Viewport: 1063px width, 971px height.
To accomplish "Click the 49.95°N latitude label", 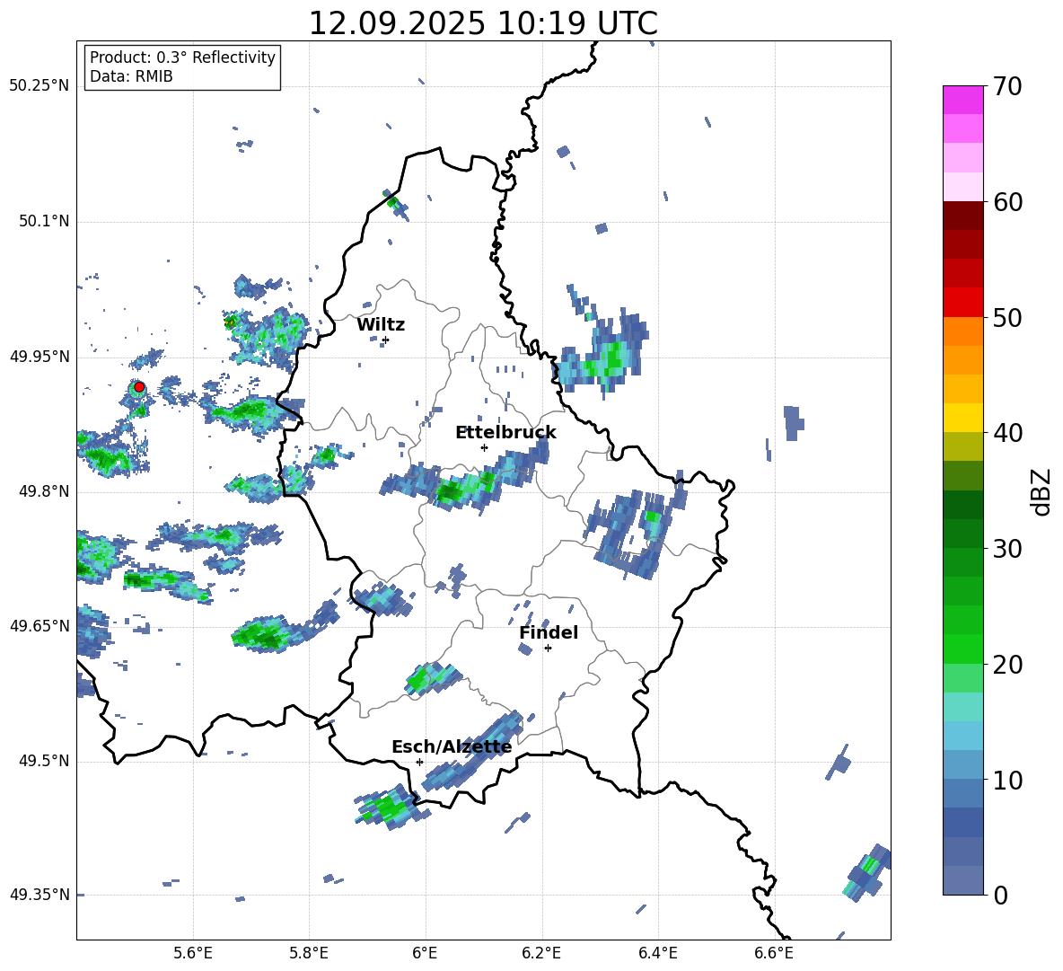I will pos(40,357).
